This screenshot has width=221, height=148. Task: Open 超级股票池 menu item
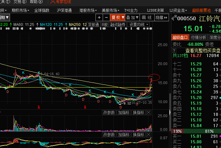pyautogui.click(x=201, y=10)
